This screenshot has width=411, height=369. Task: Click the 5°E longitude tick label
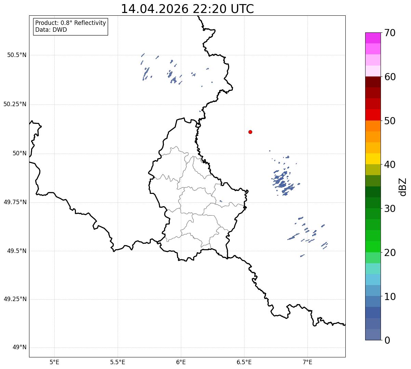tap(54, 362)
